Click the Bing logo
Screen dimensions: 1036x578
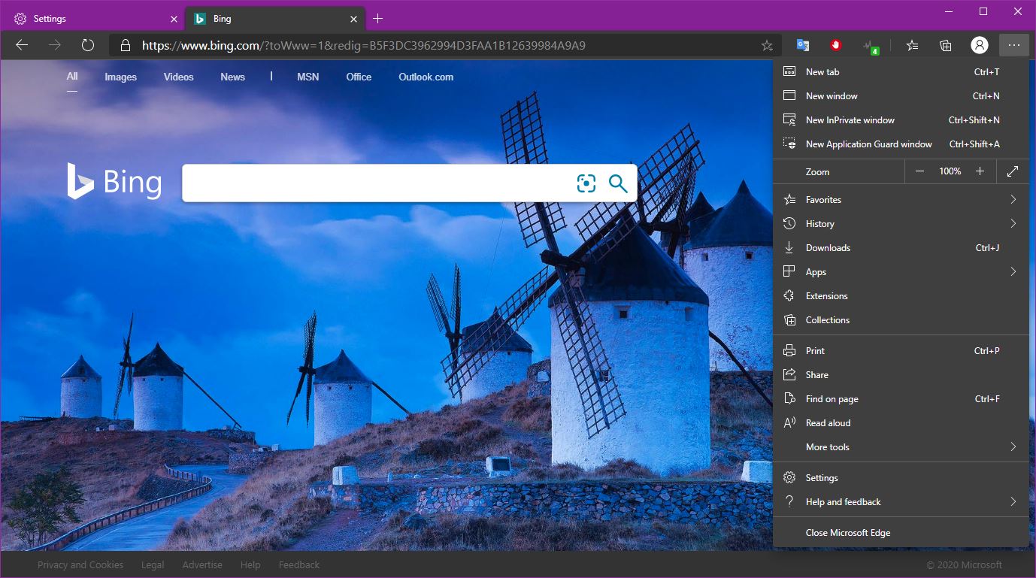click(x=114, y=181)
